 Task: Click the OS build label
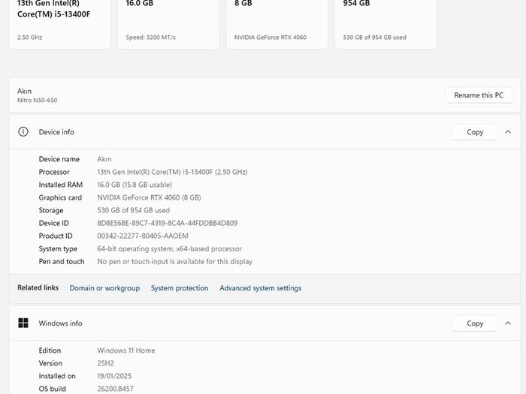(53, 389)
